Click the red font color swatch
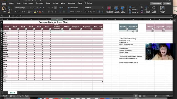This screenshot has width=177, height=99. tap(40, 12)
